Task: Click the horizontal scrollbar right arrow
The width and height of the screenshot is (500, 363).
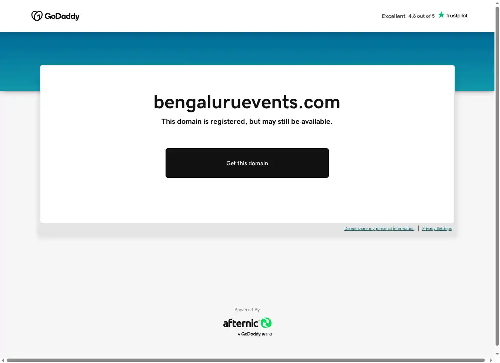Action: click(x=491, y=360)
